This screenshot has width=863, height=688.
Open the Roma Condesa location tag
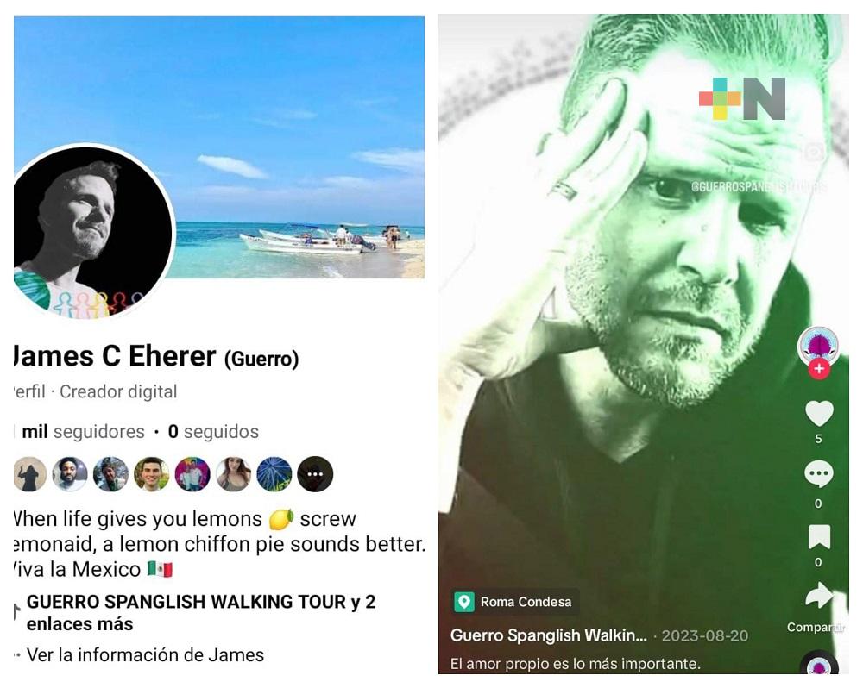point(516,602)
